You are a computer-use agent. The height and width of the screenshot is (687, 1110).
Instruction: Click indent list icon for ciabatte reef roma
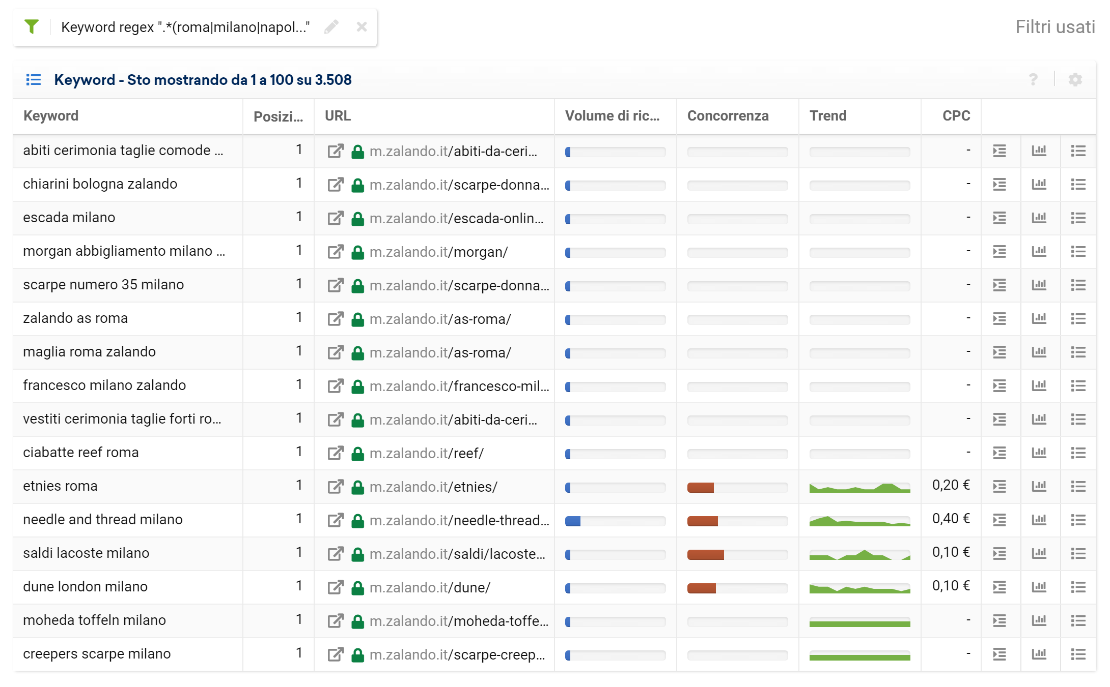tap(999, 453)
